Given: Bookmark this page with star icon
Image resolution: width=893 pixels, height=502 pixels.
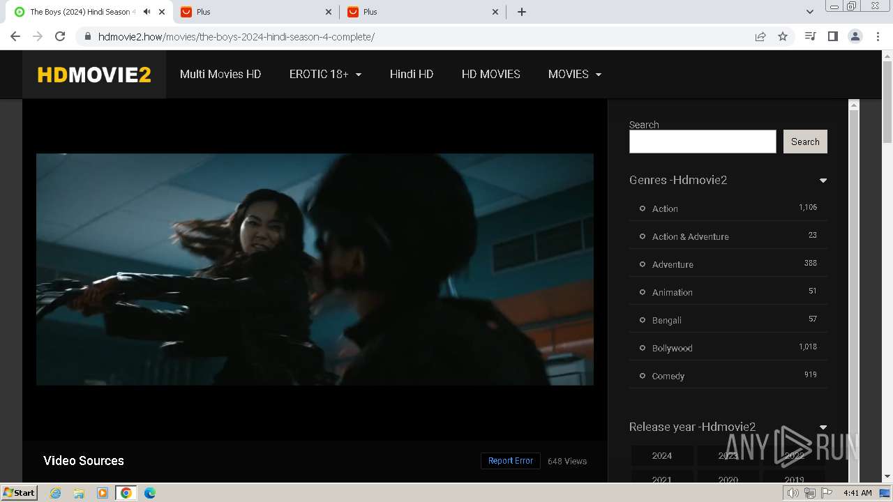Looking at the screenshot, I should (x=783, y=36).
